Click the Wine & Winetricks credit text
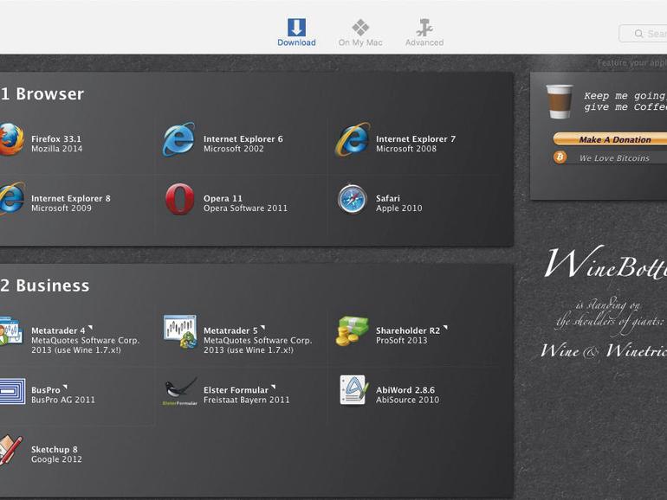Screen dimensions: 667x500 coord(603,351)
